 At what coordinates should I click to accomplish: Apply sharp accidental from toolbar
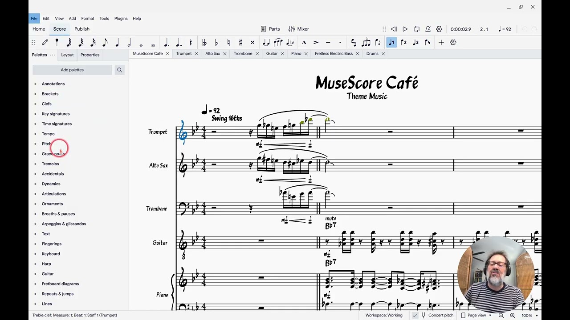240,42
